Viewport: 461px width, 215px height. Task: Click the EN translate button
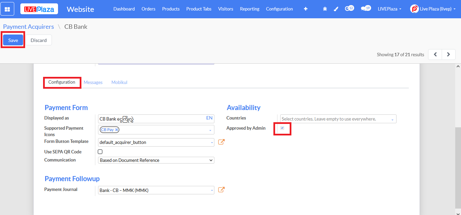click(209, 118)
